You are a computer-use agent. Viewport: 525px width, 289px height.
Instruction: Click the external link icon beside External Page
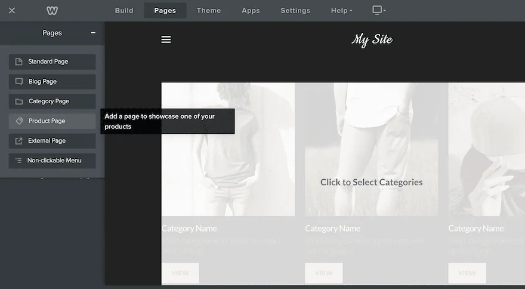[18, 141]
